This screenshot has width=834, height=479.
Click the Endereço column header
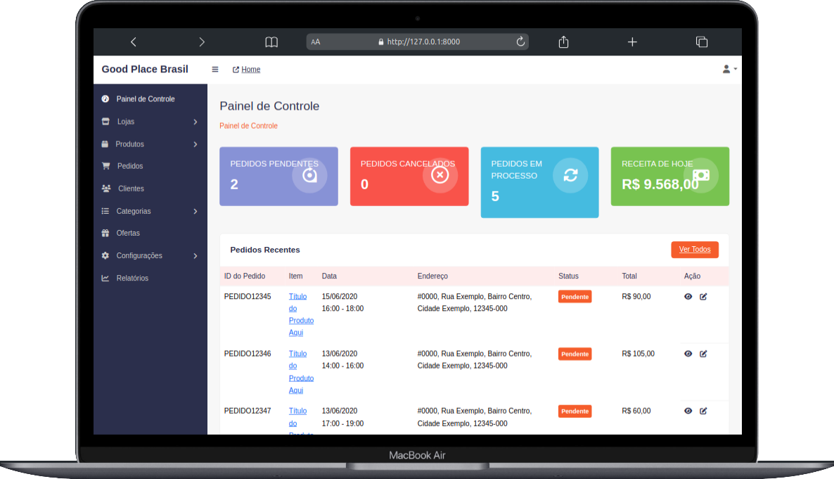coord(432,276)
